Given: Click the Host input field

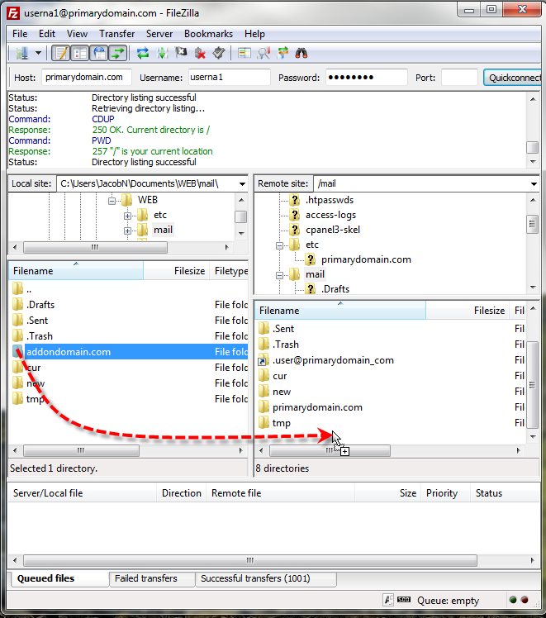Looking at the screenshot, I should click(x=87, y=78).
